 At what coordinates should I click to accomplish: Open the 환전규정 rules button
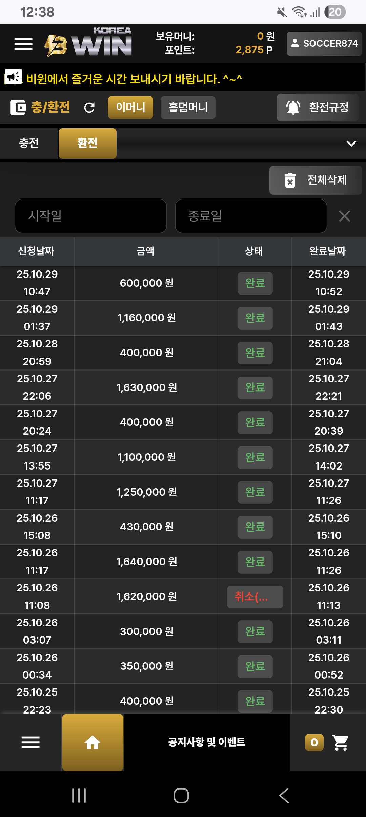point(318,108)
